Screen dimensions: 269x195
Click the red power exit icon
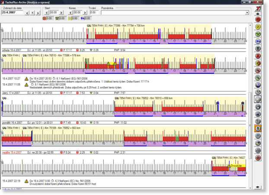pyautogui.click(x=258, y=157)
